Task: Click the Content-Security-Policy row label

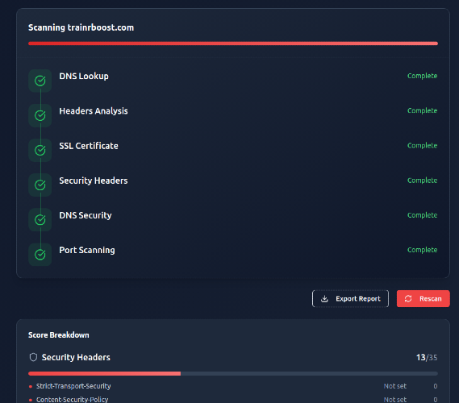Action: [x=73, y=400]
